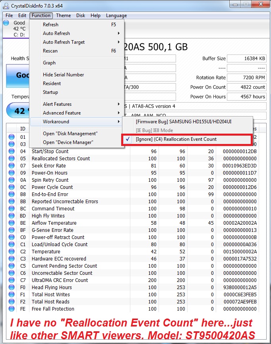The width and height of the screenshot is (271, 344).
Task: Minimize the CrystalDiskInfo window
Action: [235, 4]
